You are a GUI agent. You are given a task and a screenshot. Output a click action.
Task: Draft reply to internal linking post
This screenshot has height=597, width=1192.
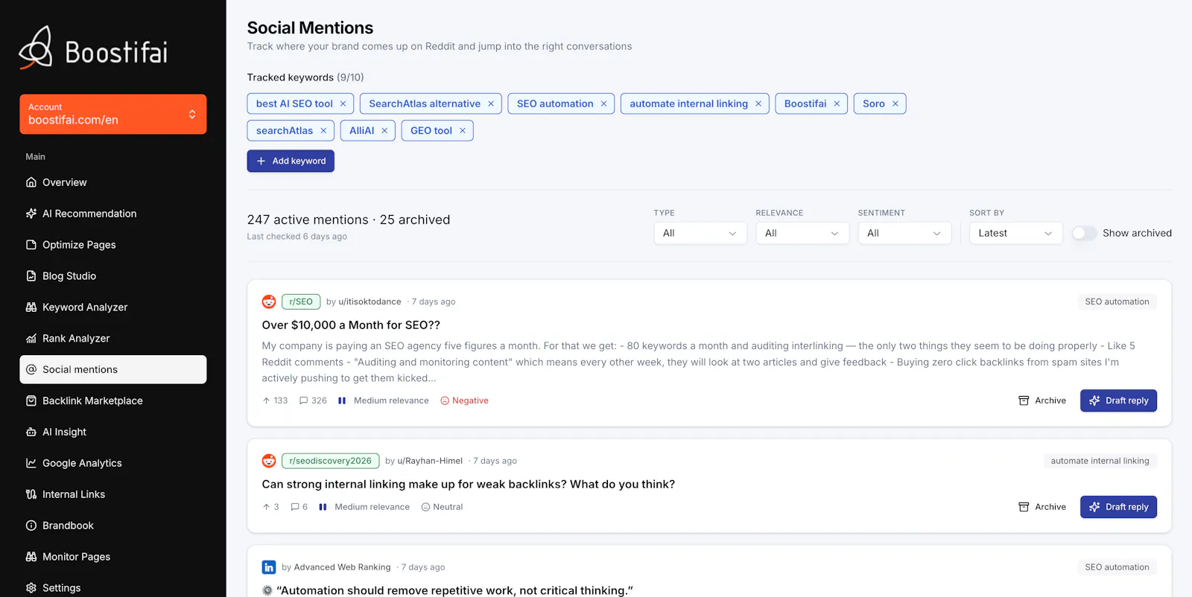coord(1118,507)
